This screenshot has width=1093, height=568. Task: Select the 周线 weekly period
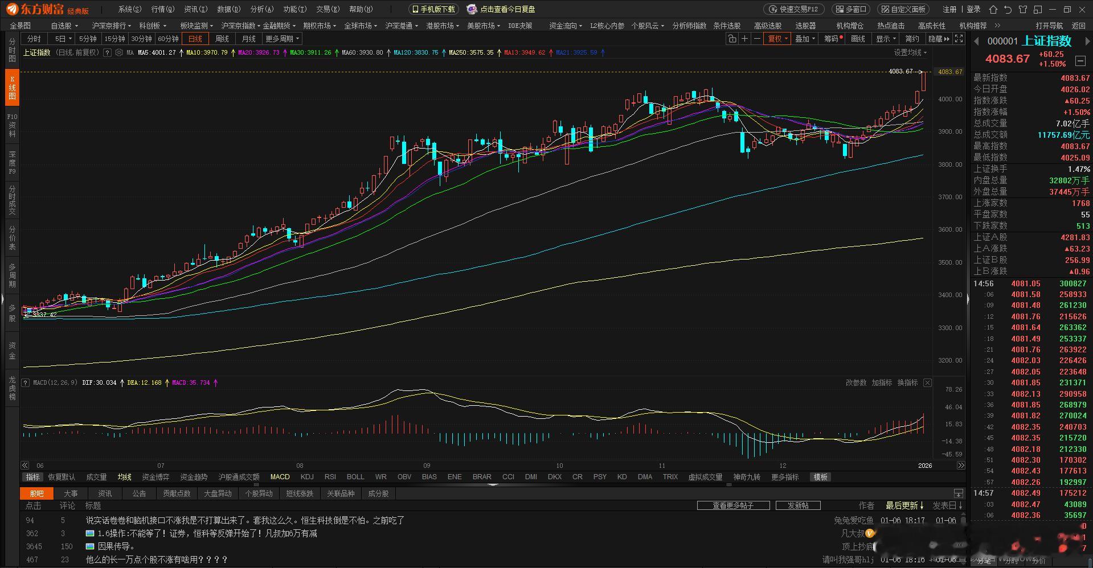tap(222, 39)
